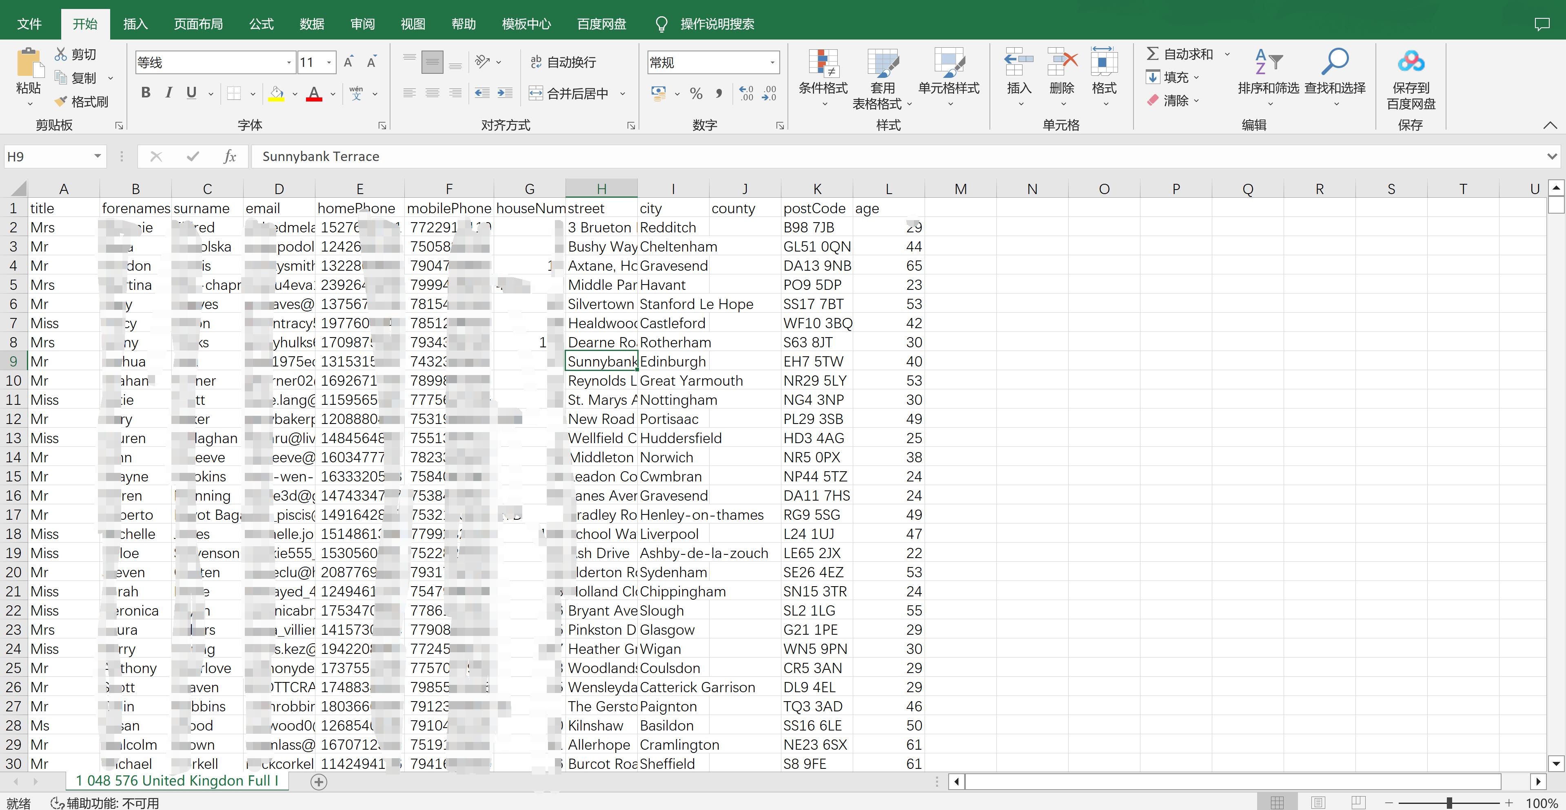Toggle middle vertical alignment

coord(432,62)
